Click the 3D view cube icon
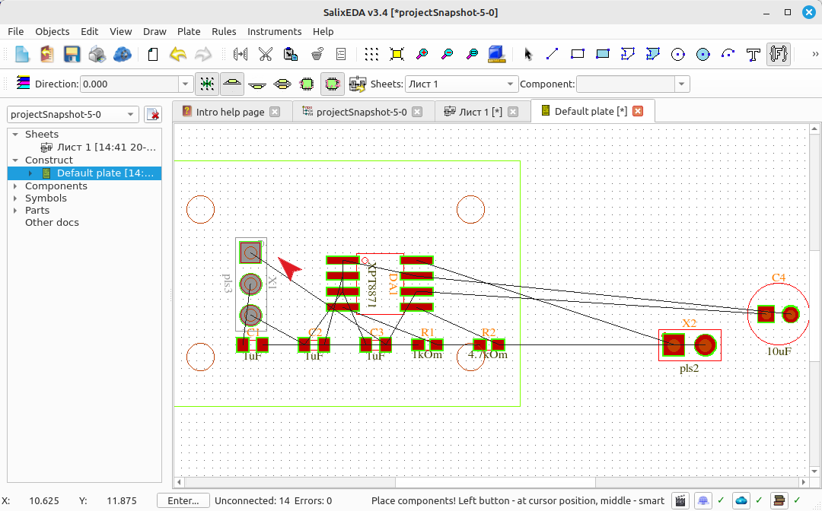Viewport: 822px width, 511px height. pos(496,54)
